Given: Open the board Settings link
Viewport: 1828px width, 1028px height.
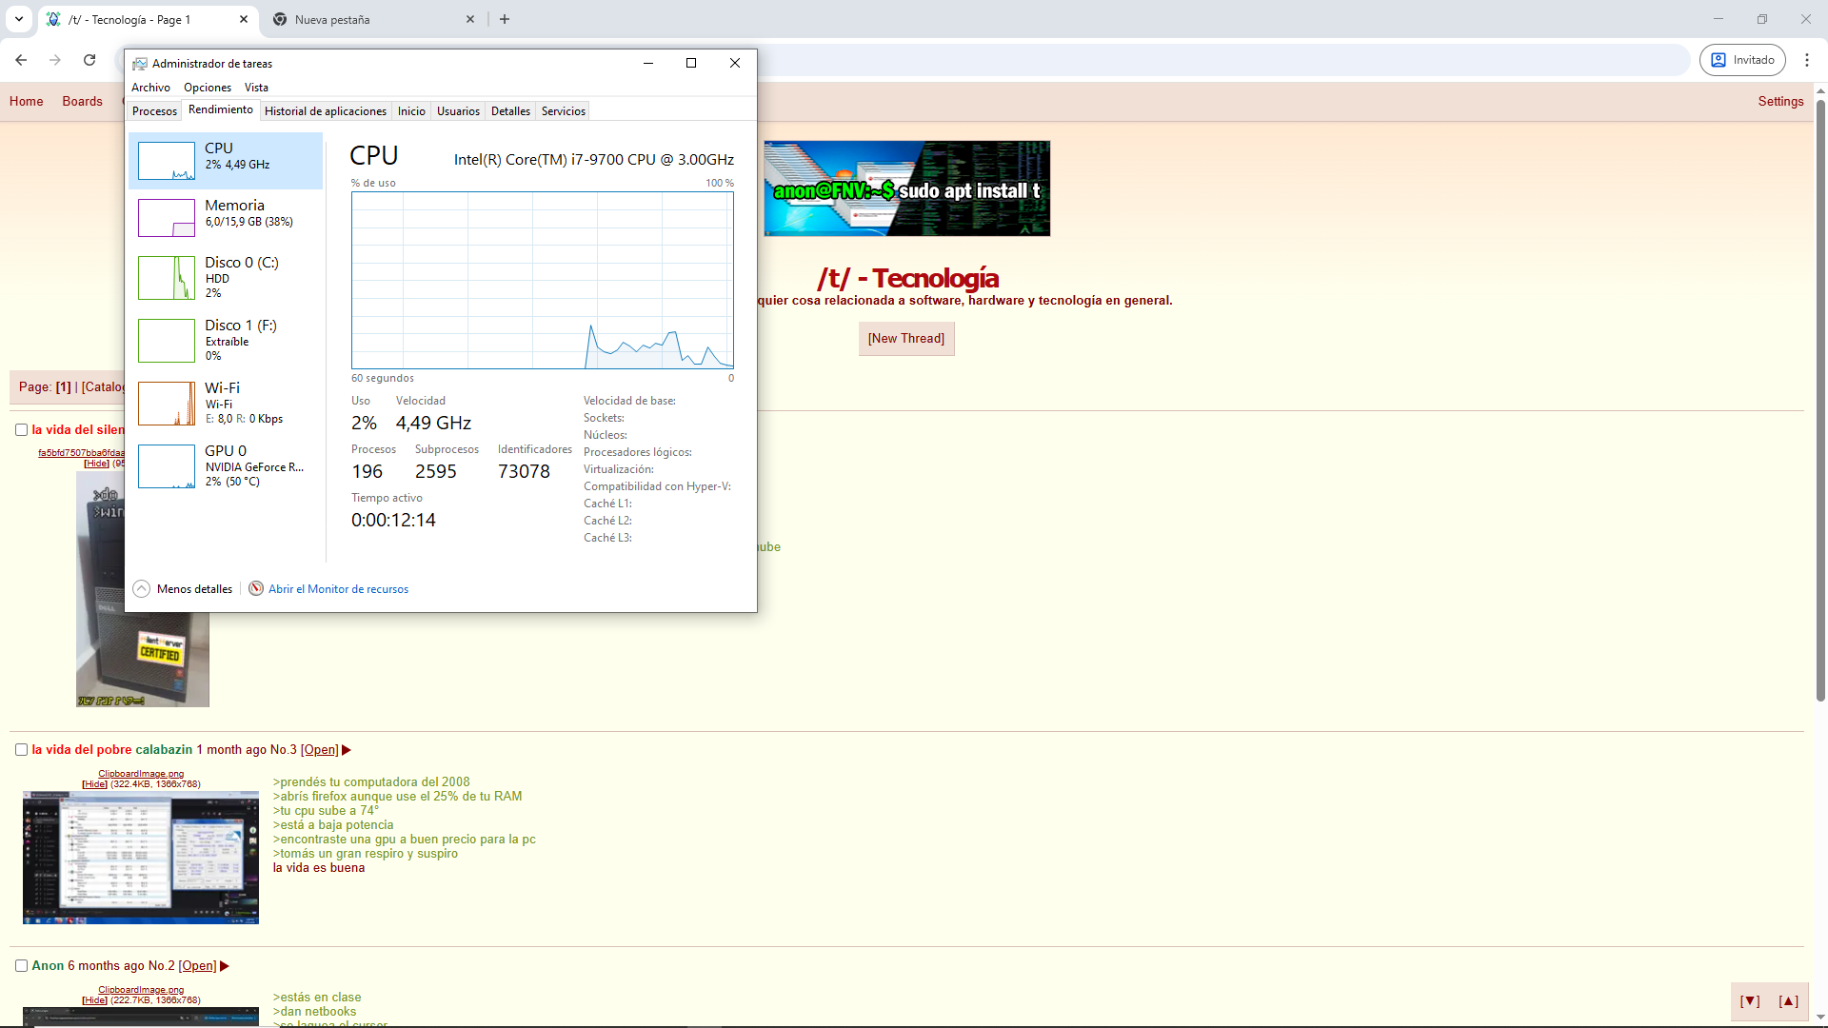Looking at the screenshot, I should coord(1780,102).
